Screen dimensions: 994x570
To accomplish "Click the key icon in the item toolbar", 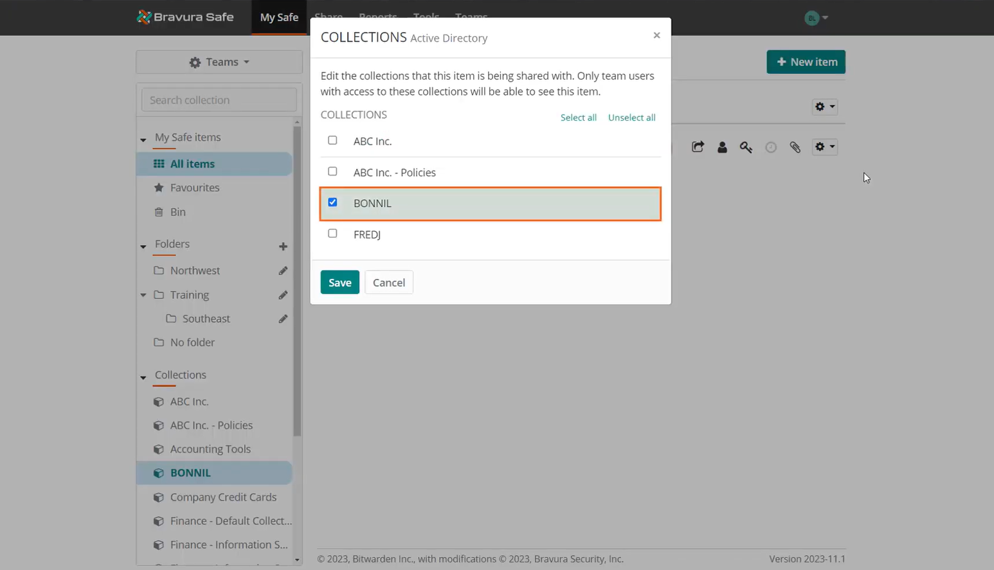I will [746, 147].
